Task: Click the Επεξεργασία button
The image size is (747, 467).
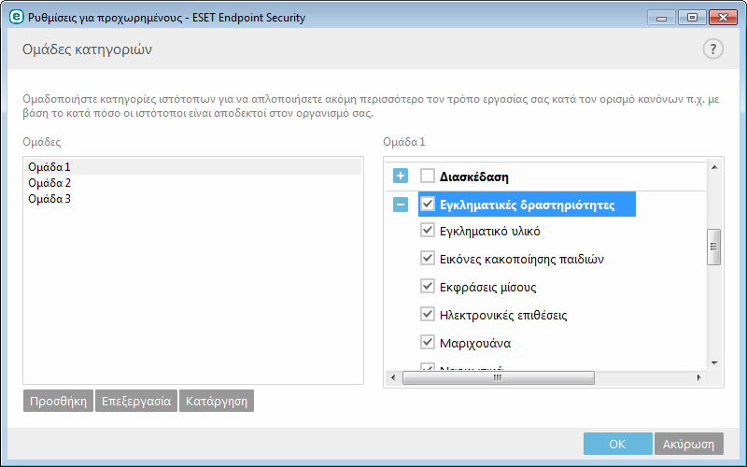Action: coord(136,401)
